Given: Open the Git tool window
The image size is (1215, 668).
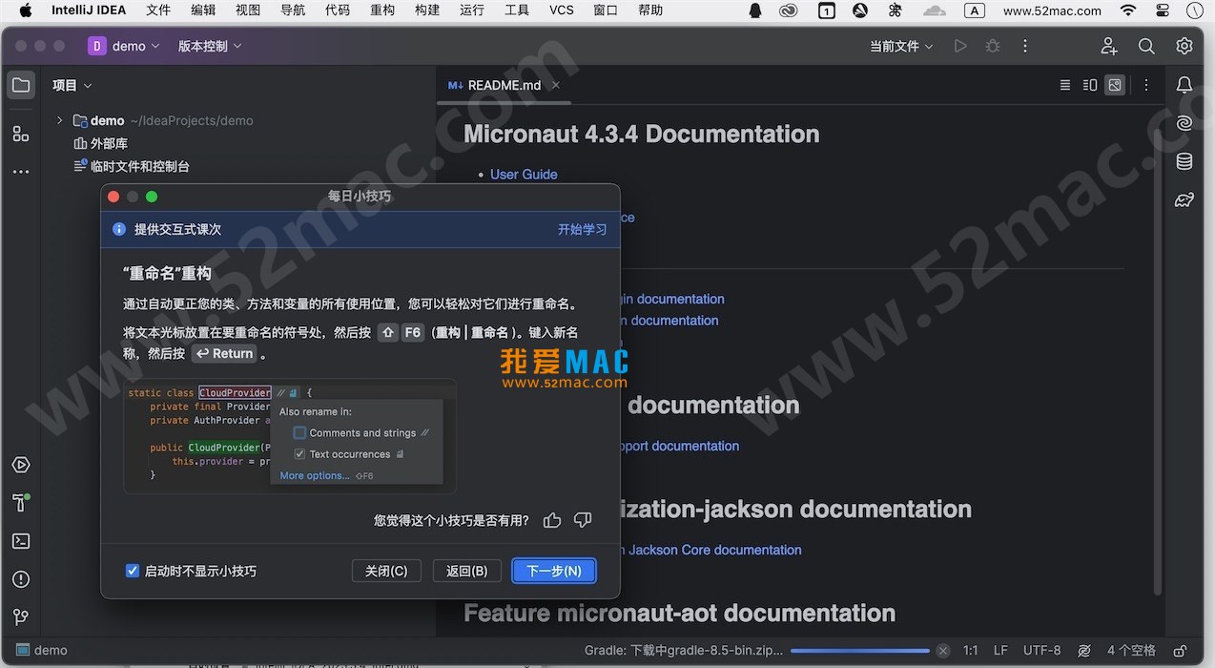Looking at the screenshot, I should pos(20,617).
